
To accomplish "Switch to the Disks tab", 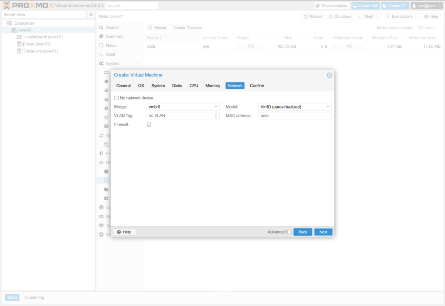I will (x=177, y=86).
